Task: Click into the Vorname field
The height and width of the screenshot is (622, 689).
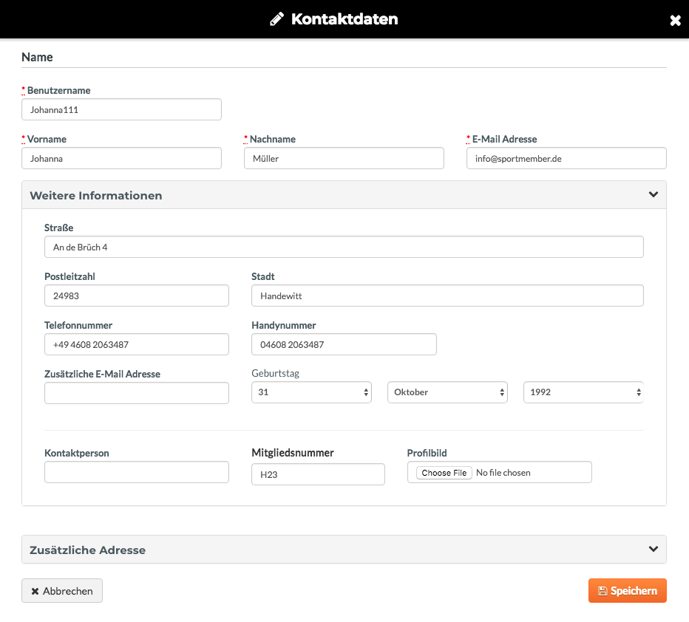Action: tap(122, 158)
